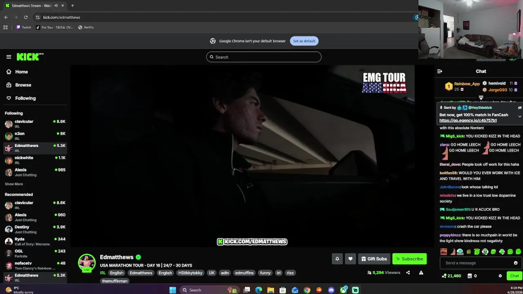Report stream via warning icon
The image size is (523, 294).
[421, 273]
